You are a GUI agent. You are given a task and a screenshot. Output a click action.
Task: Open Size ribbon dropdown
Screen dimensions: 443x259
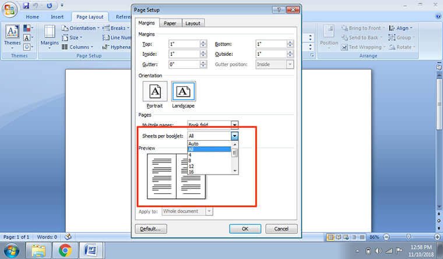pyautogui.click(x=72, y=37)
